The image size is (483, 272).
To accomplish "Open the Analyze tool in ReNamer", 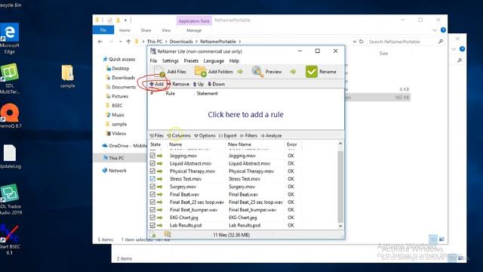I will 271,136.
